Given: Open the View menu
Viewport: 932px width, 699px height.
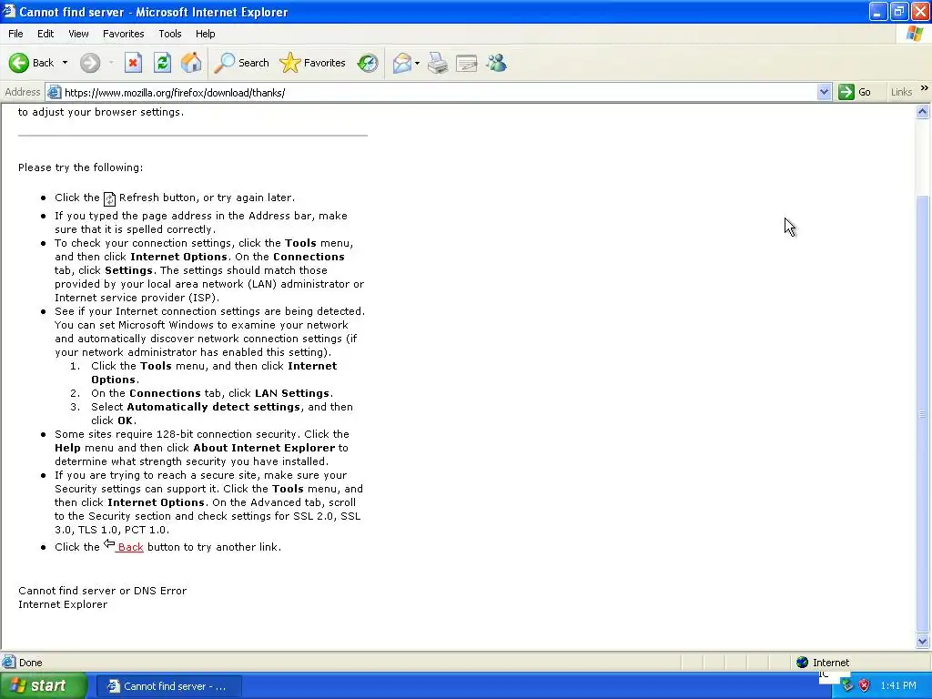Looking at the screenshot, I should click(78, 34).
